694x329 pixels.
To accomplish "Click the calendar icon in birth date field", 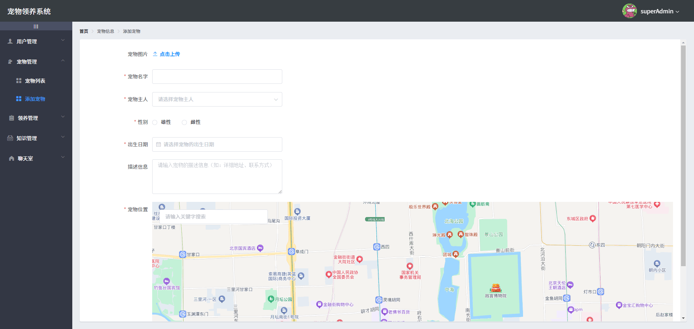I will [158, 144].
